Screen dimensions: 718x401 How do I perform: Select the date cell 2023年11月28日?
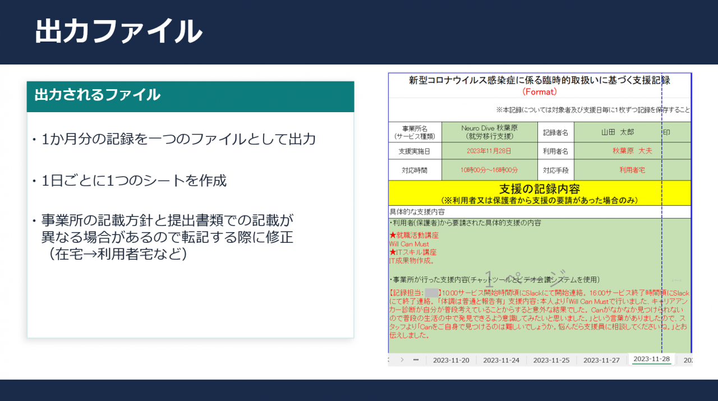tap(490, 151)
